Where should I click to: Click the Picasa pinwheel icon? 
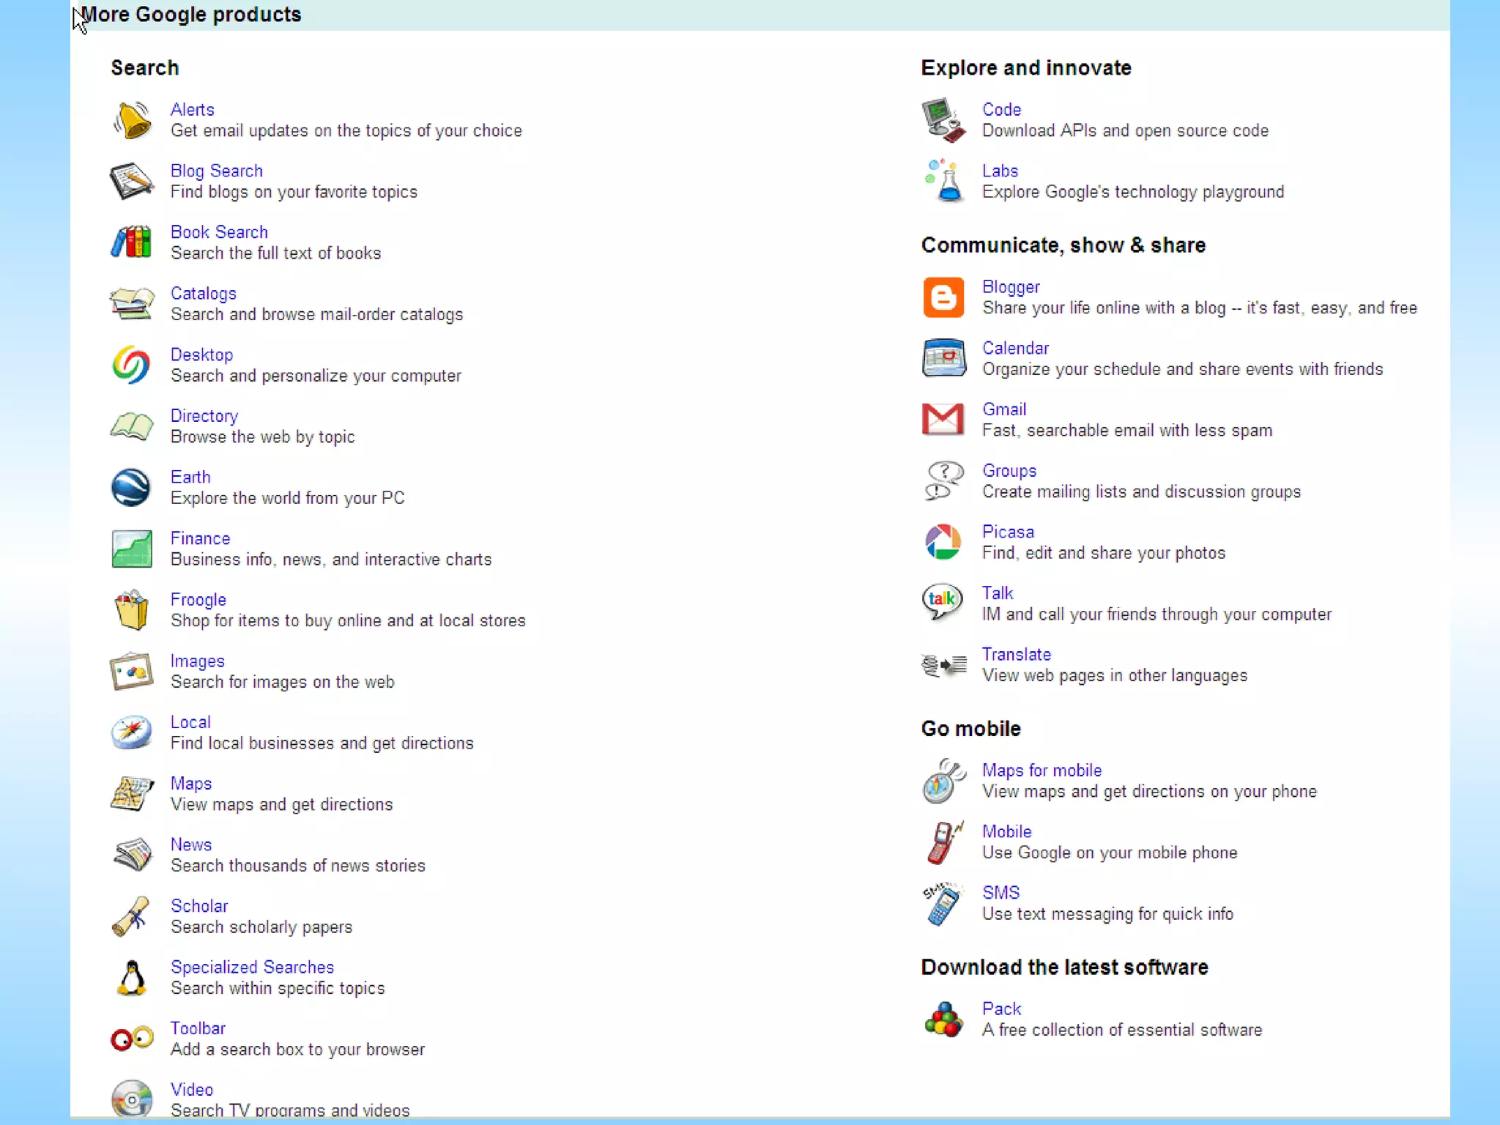tap(943, 542)
